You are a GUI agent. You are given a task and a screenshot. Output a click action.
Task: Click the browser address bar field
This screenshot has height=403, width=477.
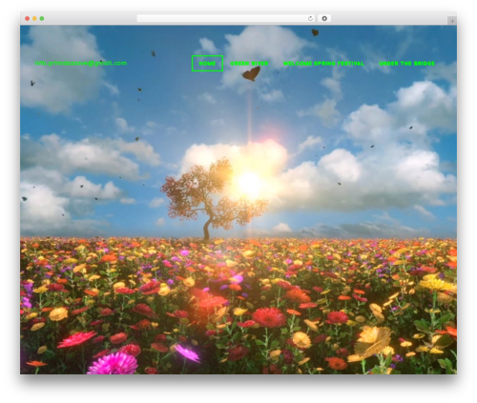coord(226,19)
